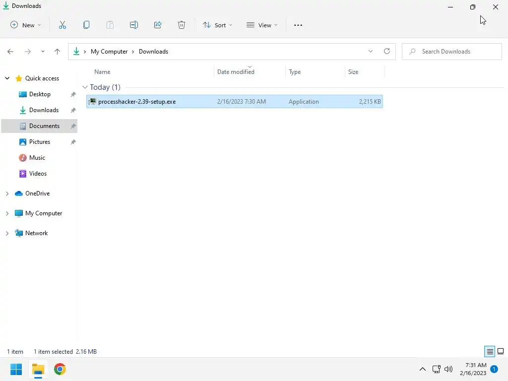
Task: Click the Delete trash can icon
Action: 182,25
